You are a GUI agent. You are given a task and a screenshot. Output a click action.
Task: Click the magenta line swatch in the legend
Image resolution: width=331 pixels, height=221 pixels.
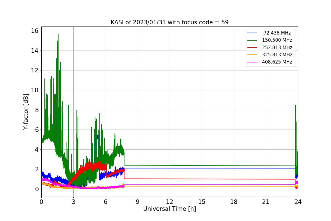tap(253, 62)
